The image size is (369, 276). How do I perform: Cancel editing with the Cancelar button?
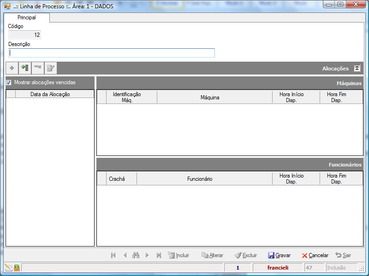(315, 255)
